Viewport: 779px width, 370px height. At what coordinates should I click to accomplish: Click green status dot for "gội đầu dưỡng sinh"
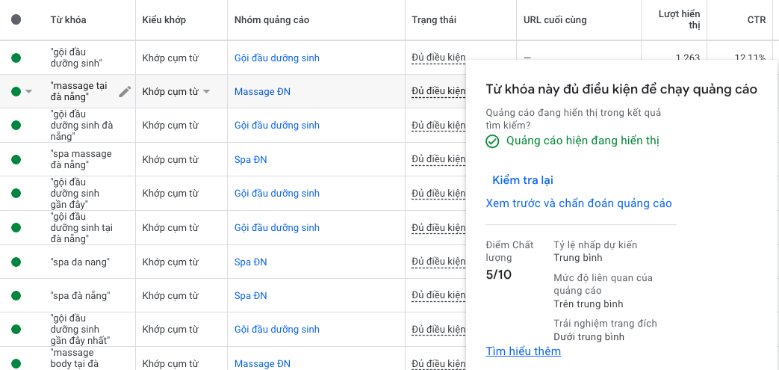16,58
